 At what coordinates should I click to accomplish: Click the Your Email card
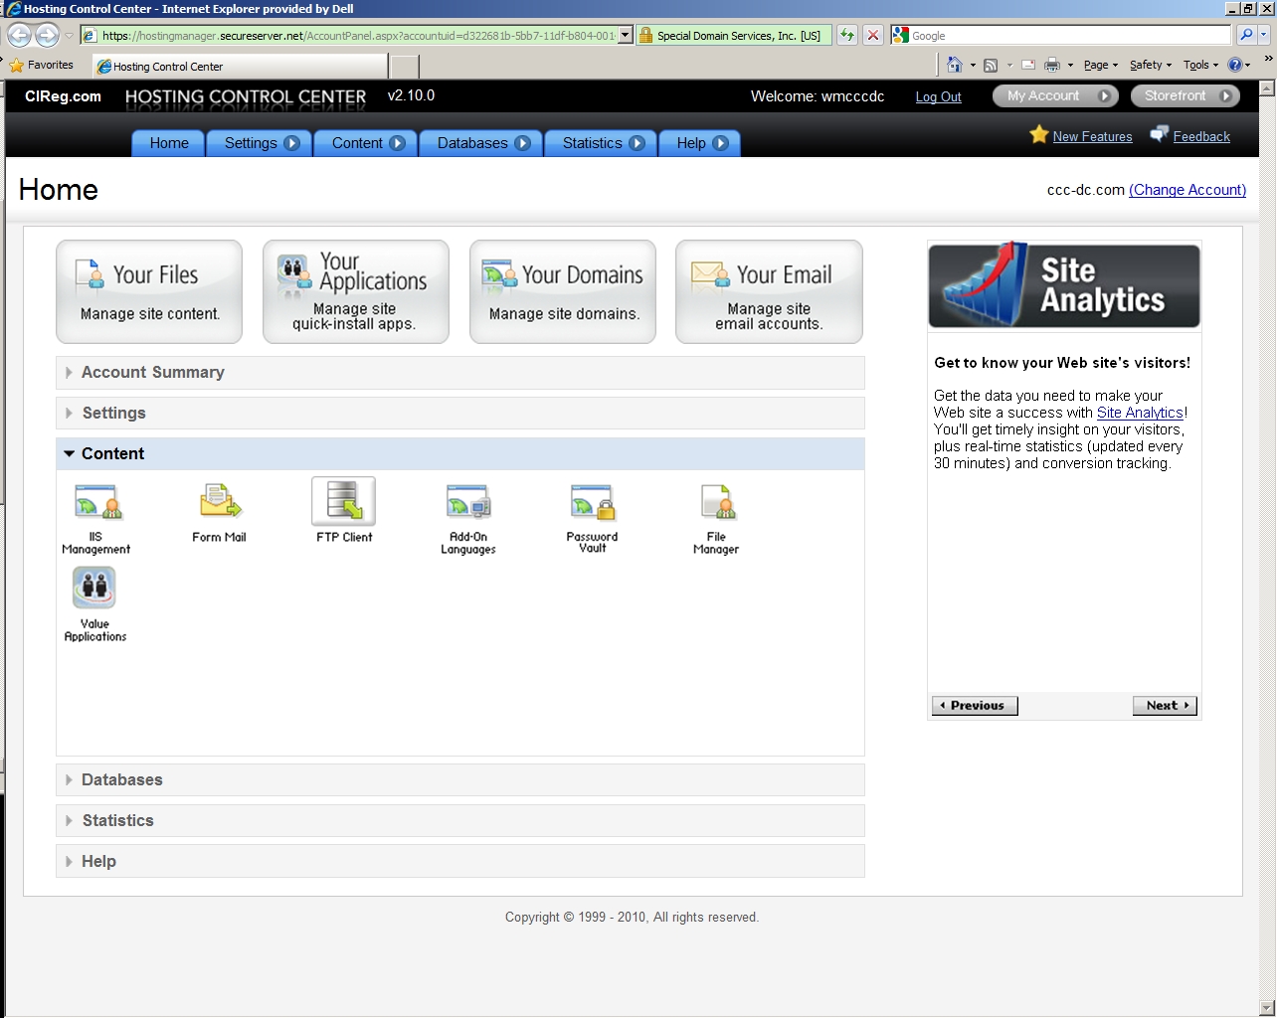[769, 291]
